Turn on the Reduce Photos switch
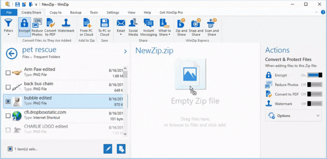This screenshot has height=159, width=327. [315, 85]
